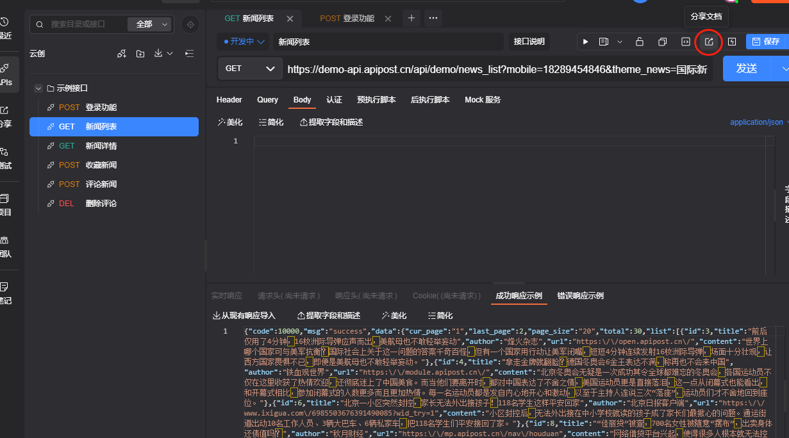Select the add new API icon beside 云创
Viewport: 789px width, 438px height.
click(x=121, y=54)
